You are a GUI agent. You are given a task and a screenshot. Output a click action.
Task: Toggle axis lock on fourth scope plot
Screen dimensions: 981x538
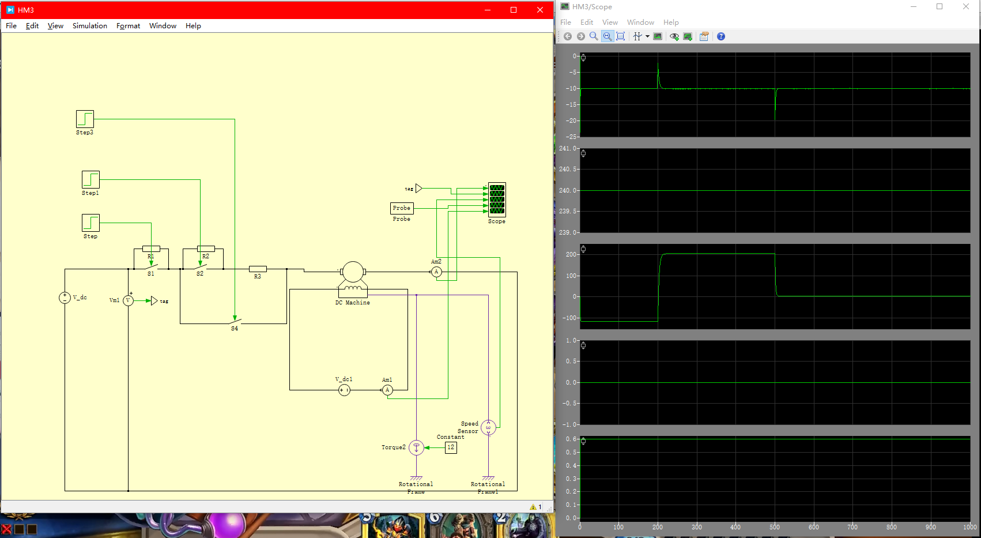coord(583,345)
